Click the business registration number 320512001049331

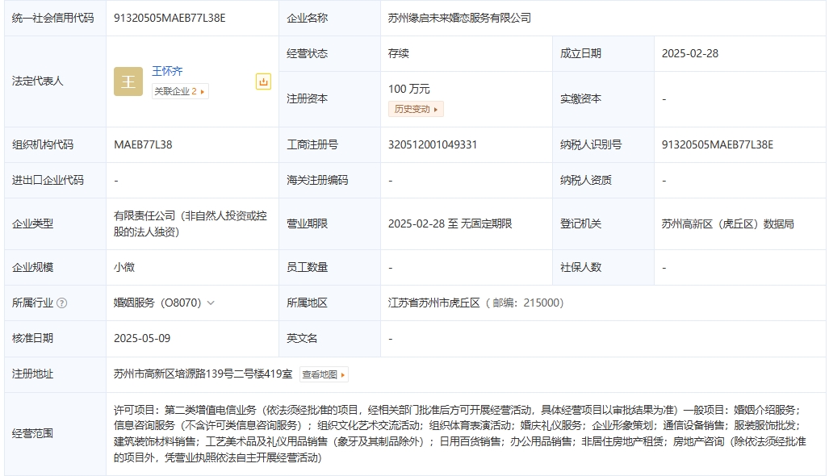click(433, 144)
